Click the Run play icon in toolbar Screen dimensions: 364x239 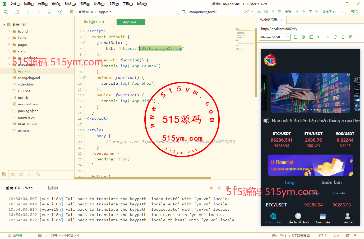tap(60, 12)
